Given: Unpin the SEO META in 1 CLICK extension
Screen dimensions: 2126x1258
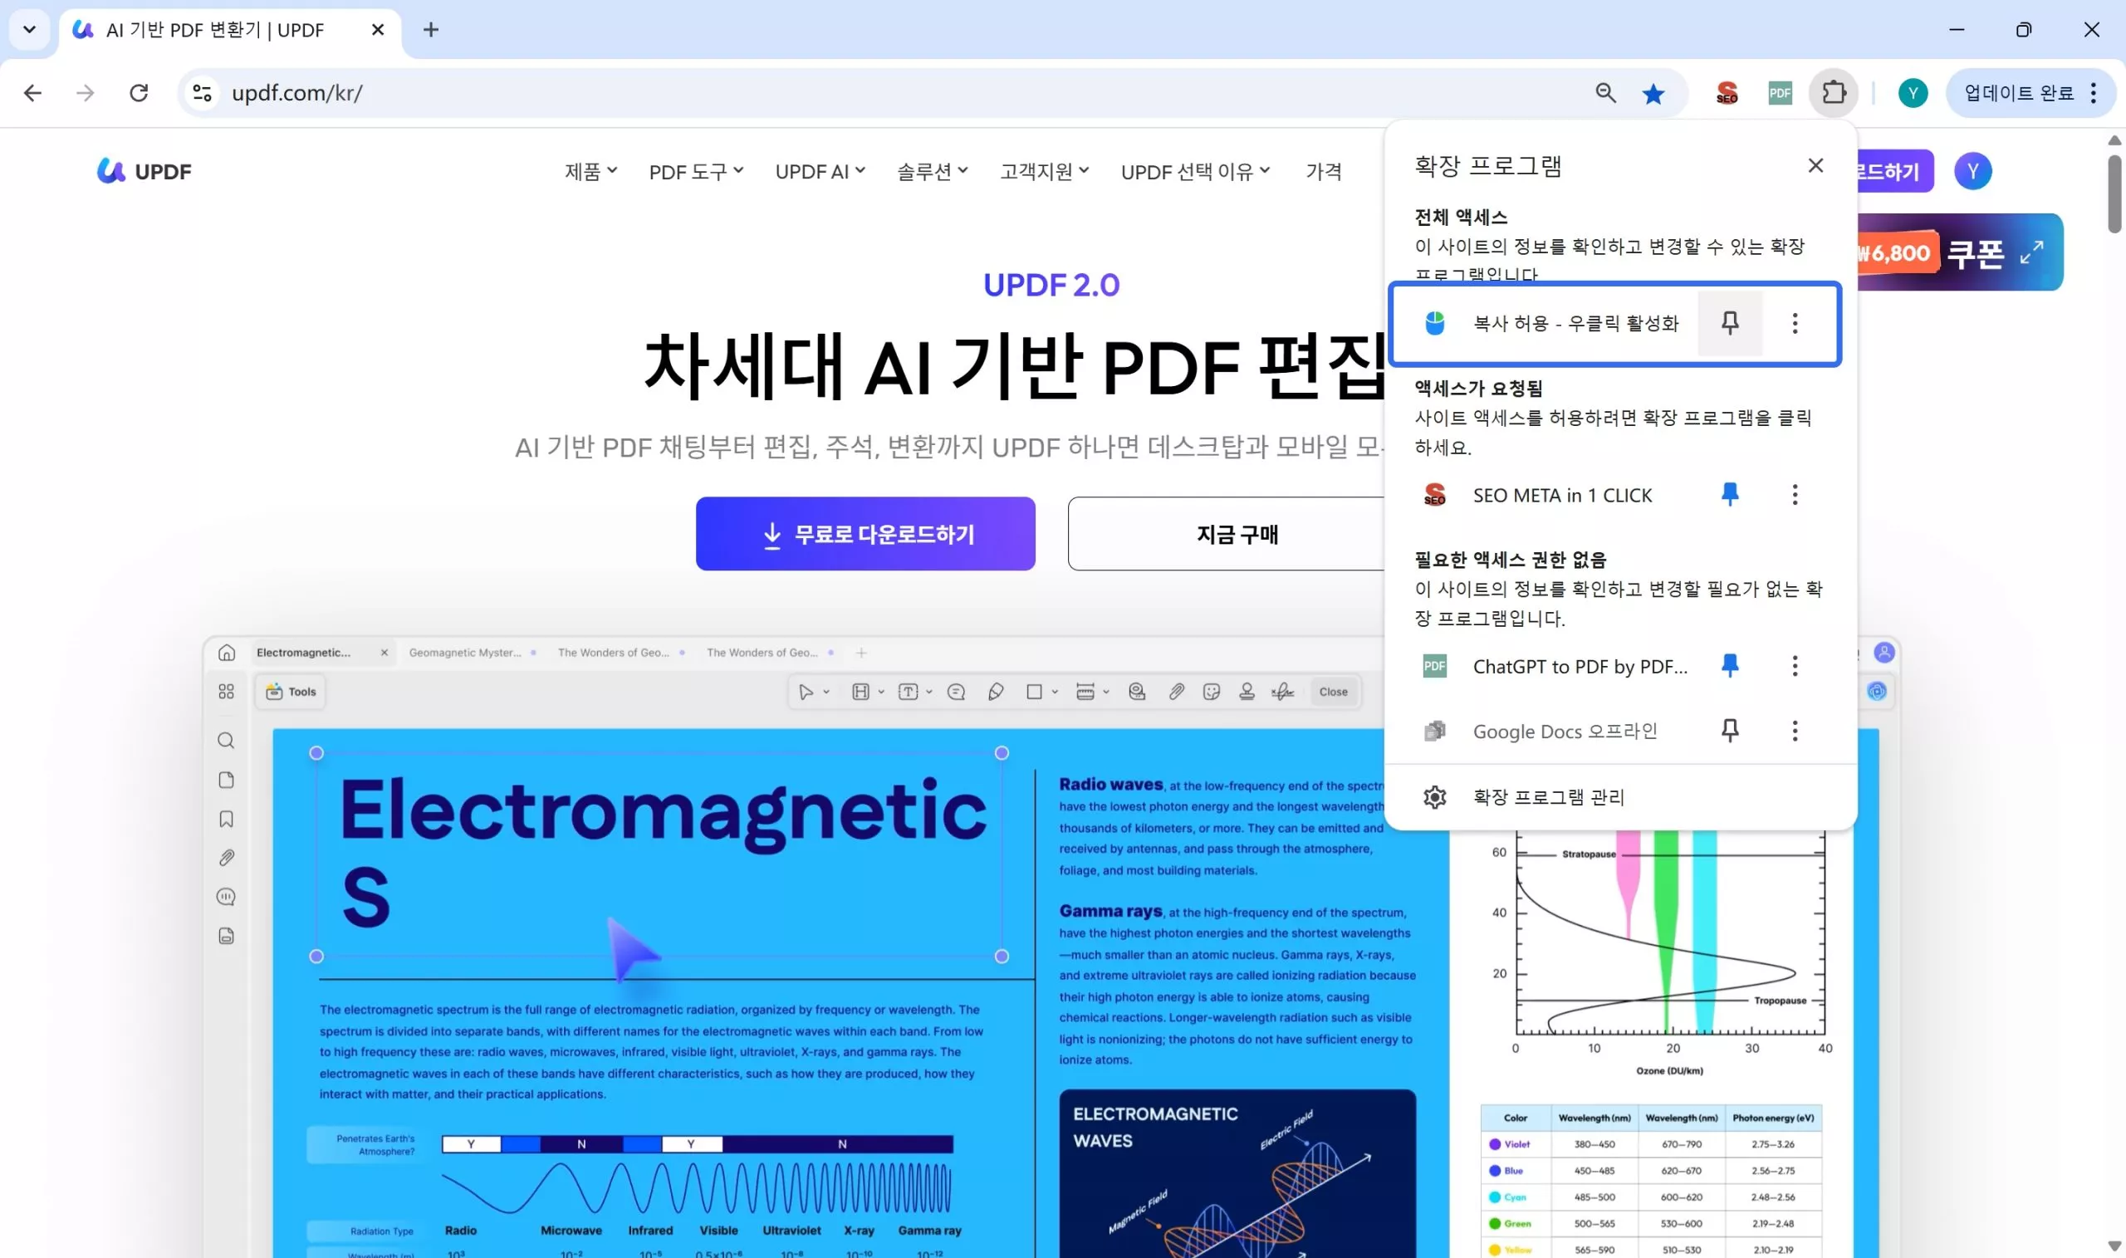Looking at the screenshot, I should [x=1730, y=494].
